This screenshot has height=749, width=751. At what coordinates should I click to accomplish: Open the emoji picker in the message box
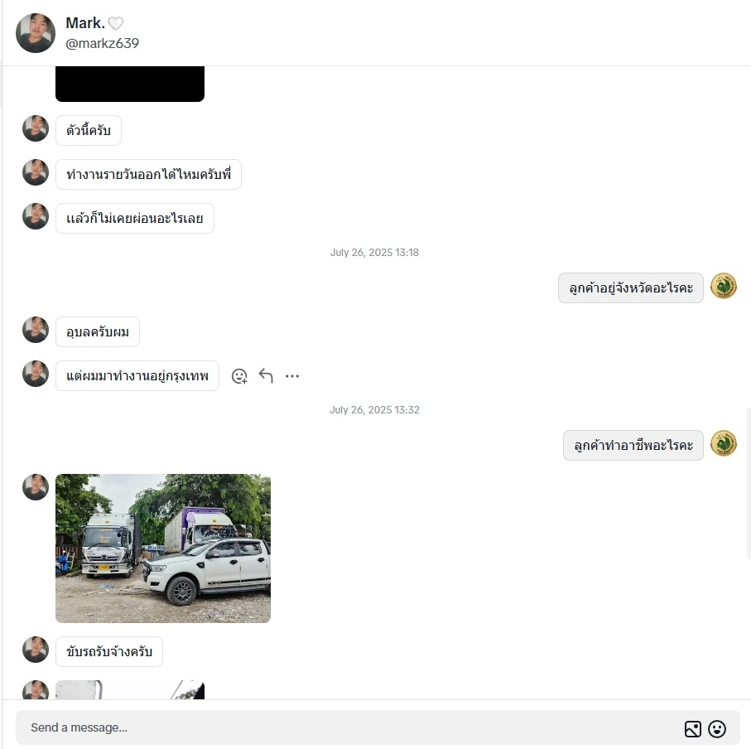717,729
